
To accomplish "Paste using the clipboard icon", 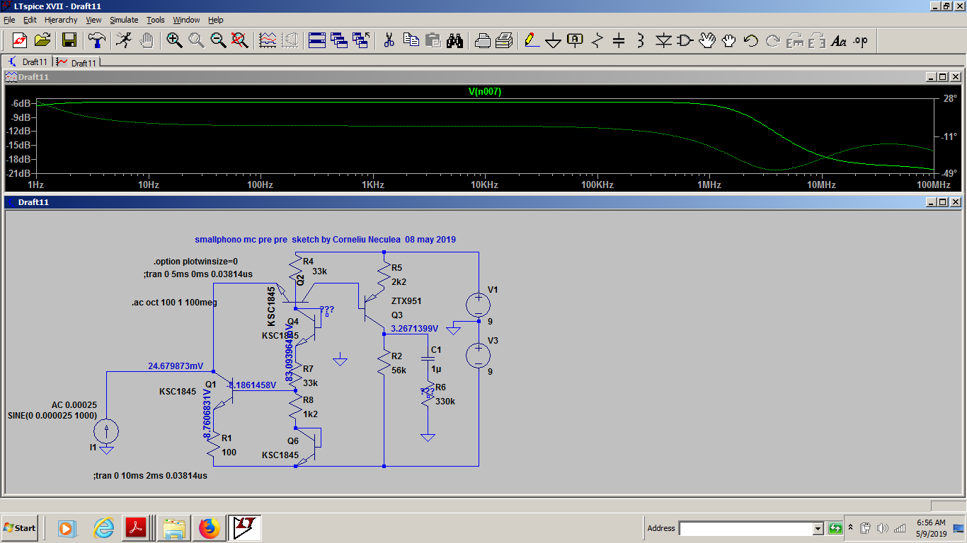I will click(x=433, y=40).
